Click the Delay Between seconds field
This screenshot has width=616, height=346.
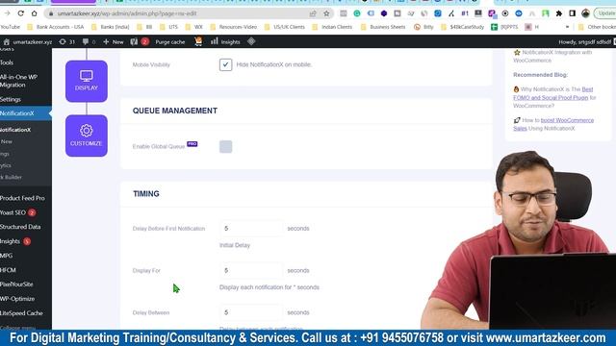[251, 312]
